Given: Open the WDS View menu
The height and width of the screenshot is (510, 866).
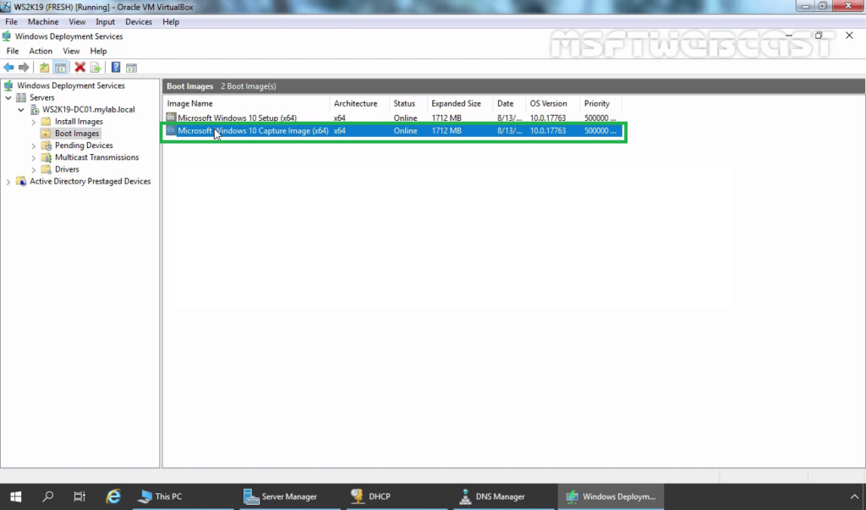Looking at the screenshot, I should click(71, 51).
